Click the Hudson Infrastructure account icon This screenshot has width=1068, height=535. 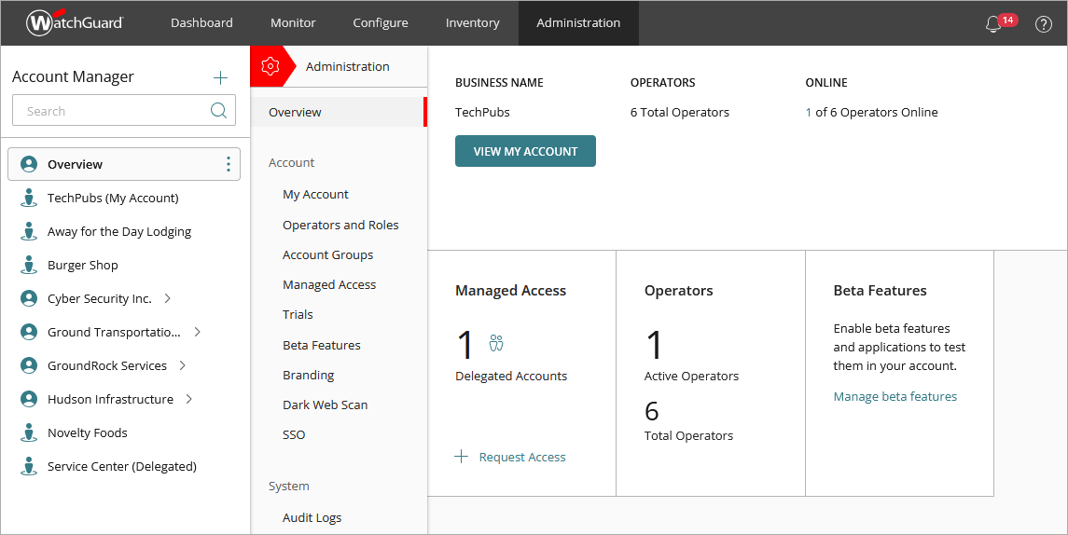pyautogui.click(x=29, y=399)
